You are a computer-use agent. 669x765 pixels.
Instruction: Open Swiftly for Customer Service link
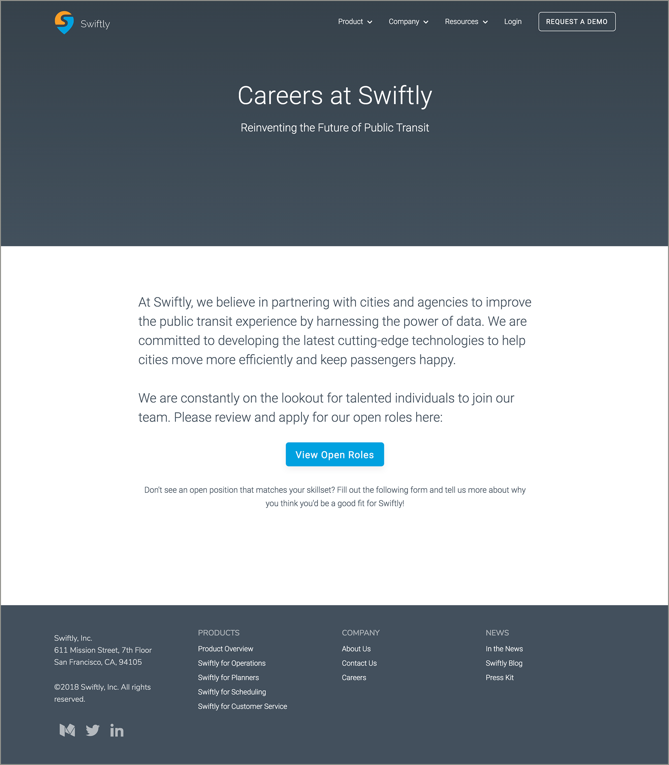(x=243, y=706)
